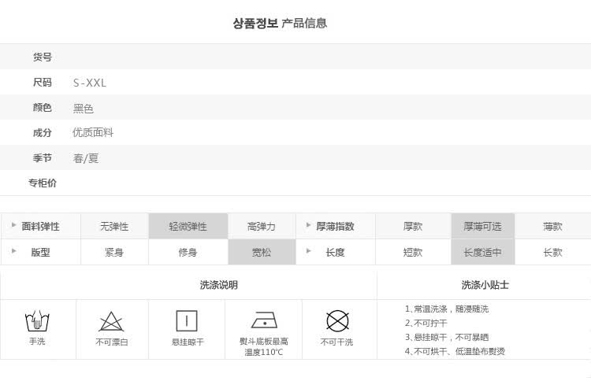The image size is (591, 381).
Task: Click the hand wash icon
Action: click(x=37, y=321)
